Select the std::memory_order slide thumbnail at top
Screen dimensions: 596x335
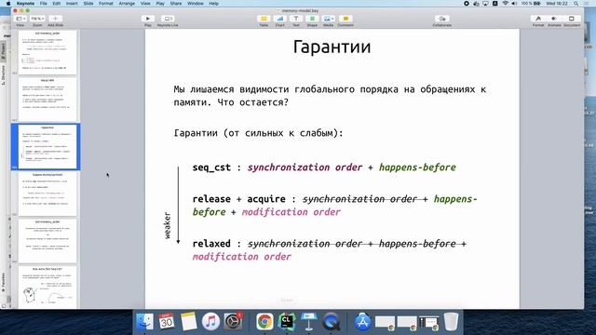(x=47, y=52)
